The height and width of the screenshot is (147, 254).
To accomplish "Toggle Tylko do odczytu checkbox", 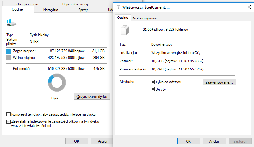I will [152, 82].
